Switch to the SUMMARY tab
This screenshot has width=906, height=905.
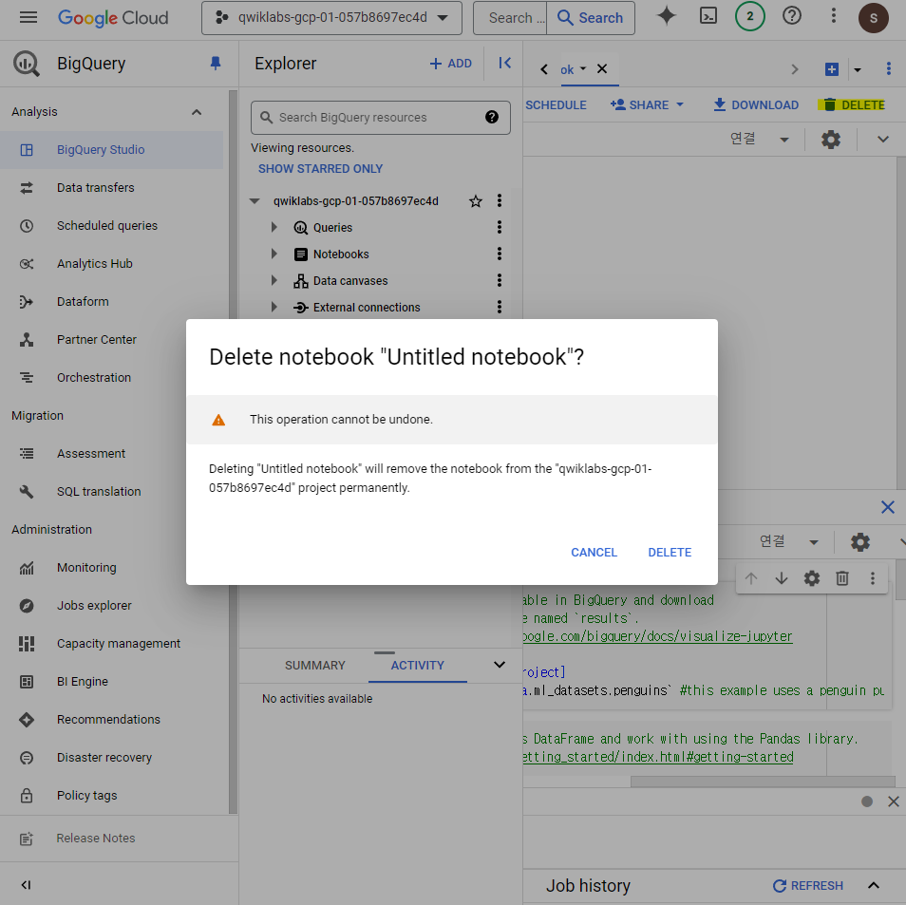point(315,665)
